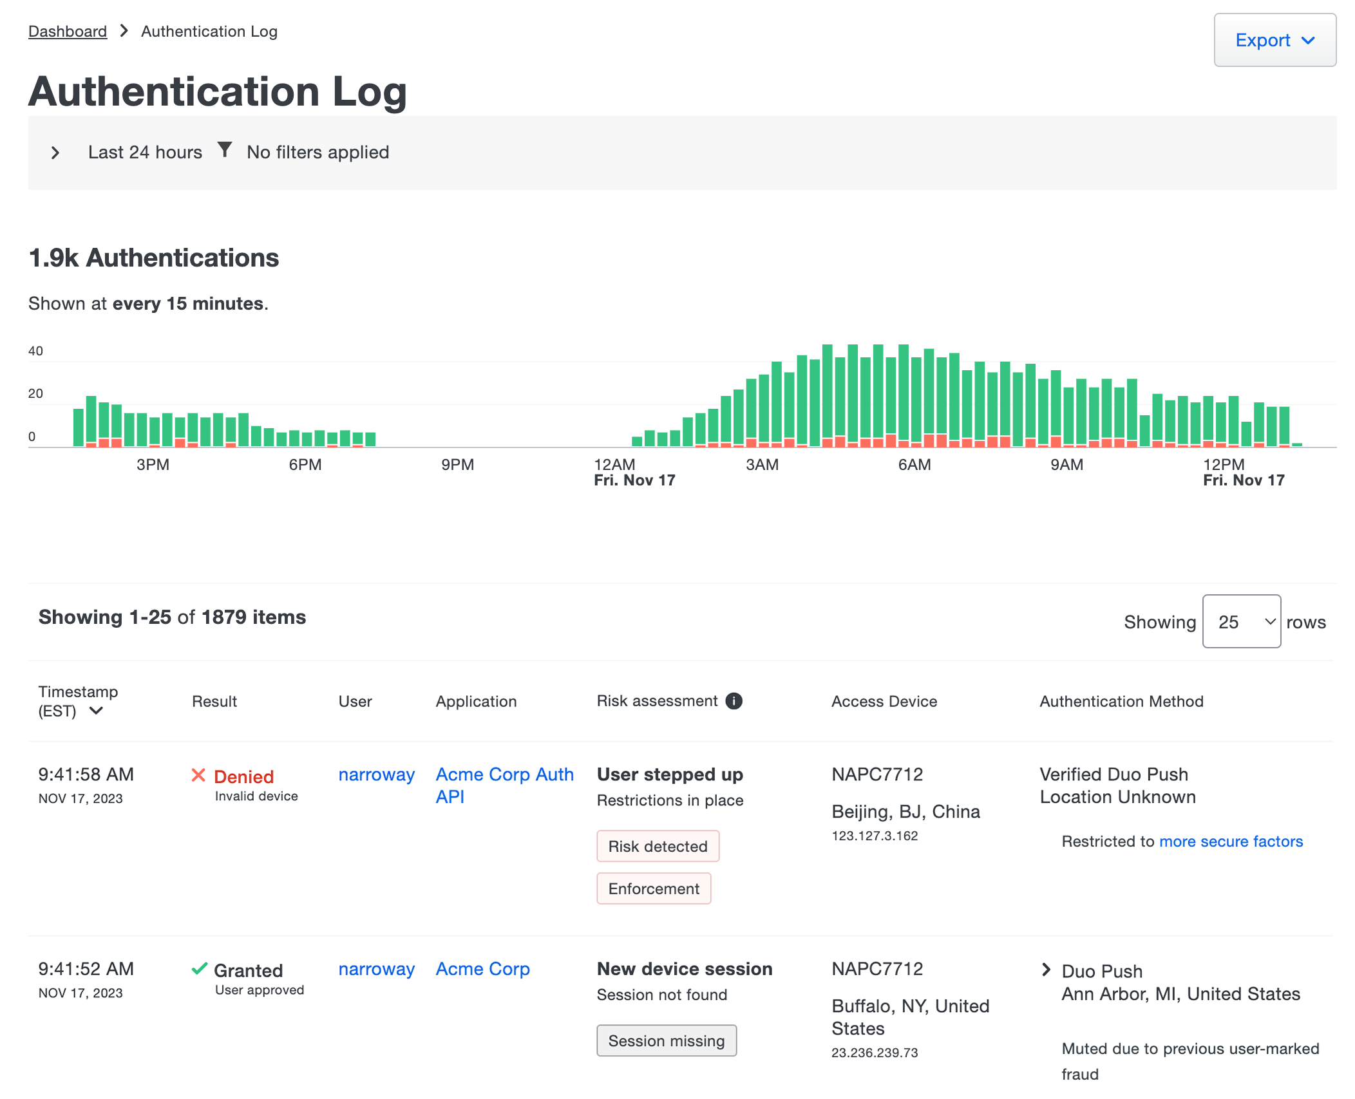Open the rows-per-page dropdown showing 25
1355x1099 pixels.
[x=1241, y=621]
